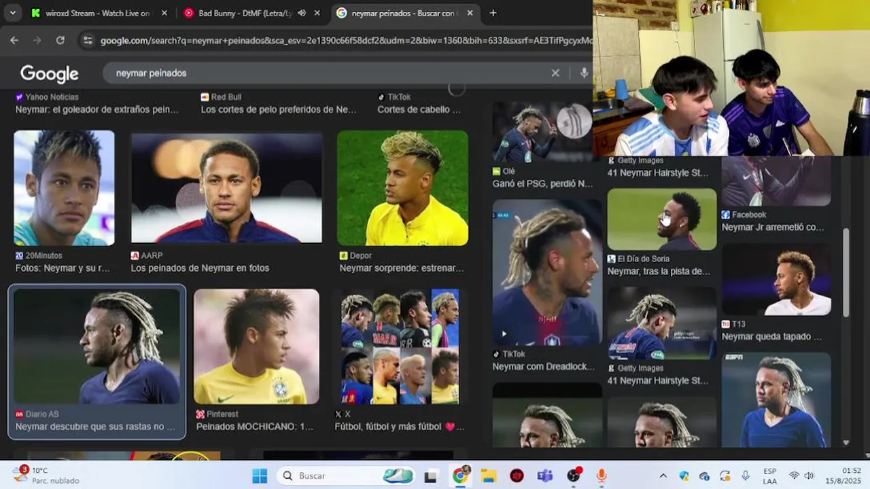Click 'Neymar descubre que sus rastas' caption
This screenshot has width=870, height=489.
click(95, 427)
